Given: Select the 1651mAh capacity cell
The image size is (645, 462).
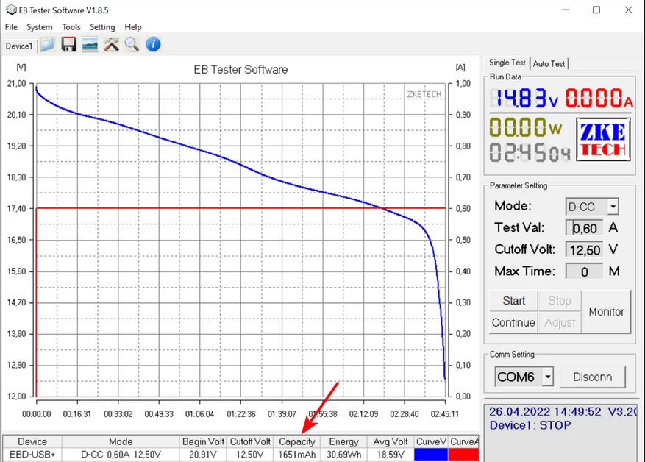Looking at the screenshot, I should point(296,455).
